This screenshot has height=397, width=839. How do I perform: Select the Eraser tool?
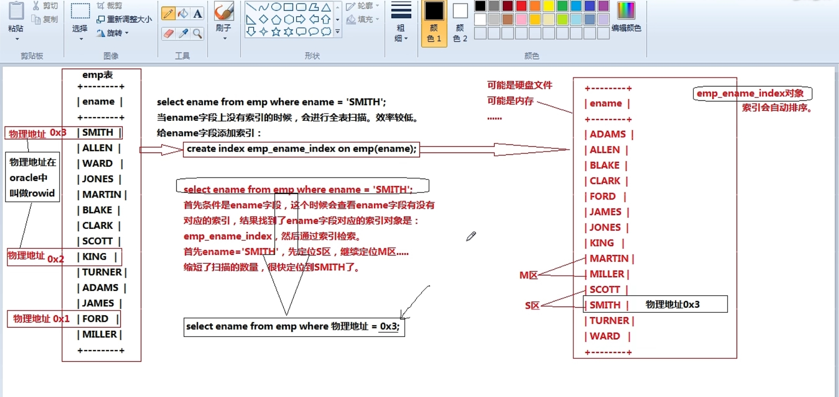pos(168,34)
